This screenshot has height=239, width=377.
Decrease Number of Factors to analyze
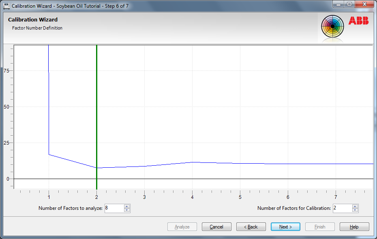(x=127, y=210)
